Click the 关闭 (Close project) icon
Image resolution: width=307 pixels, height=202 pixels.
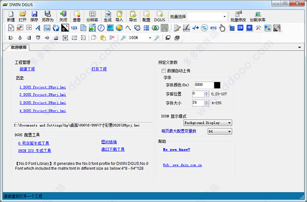click(63, 16)
